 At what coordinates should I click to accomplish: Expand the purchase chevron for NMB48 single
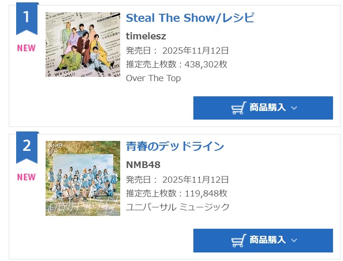(294, 241)
